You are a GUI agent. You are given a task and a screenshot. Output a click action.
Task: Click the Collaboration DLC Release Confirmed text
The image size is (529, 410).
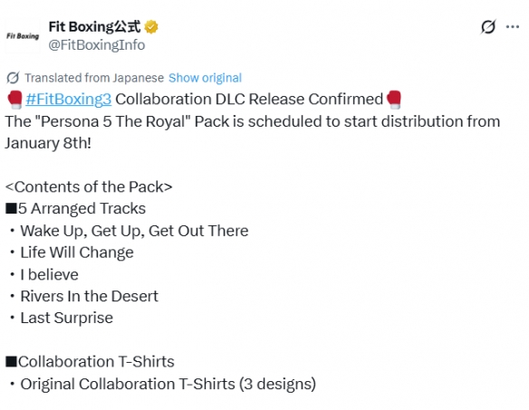pyautogui.click(x=249, y=100)
